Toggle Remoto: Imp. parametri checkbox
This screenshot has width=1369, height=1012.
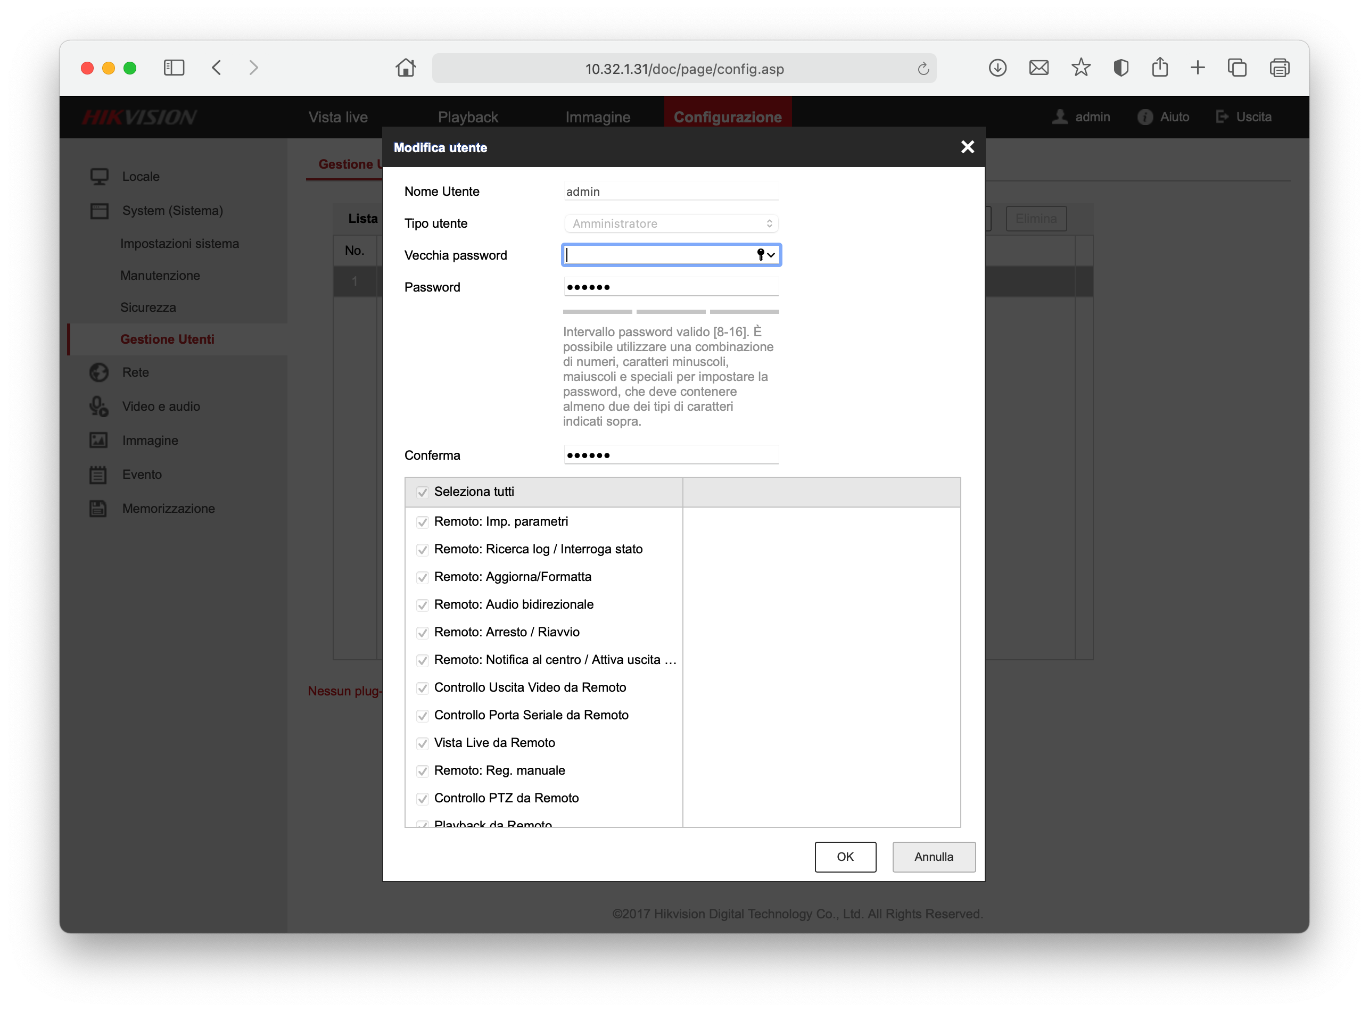click(x=422, y=522)
